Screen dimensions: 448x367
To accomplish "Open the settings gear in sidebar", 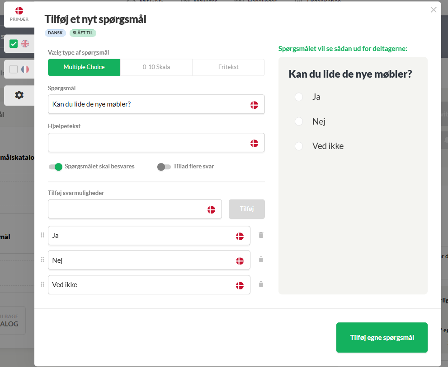I will click(19, 95).
